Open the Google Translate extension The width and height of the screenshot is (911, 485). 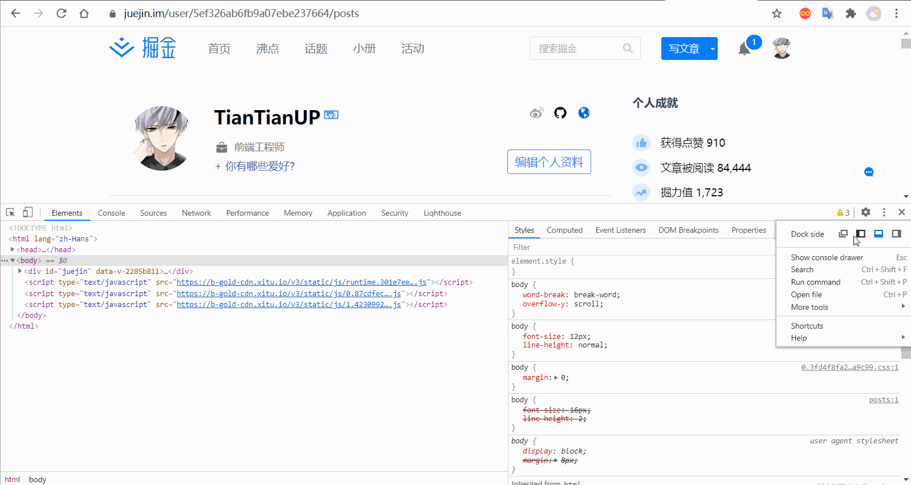(828, 13)
